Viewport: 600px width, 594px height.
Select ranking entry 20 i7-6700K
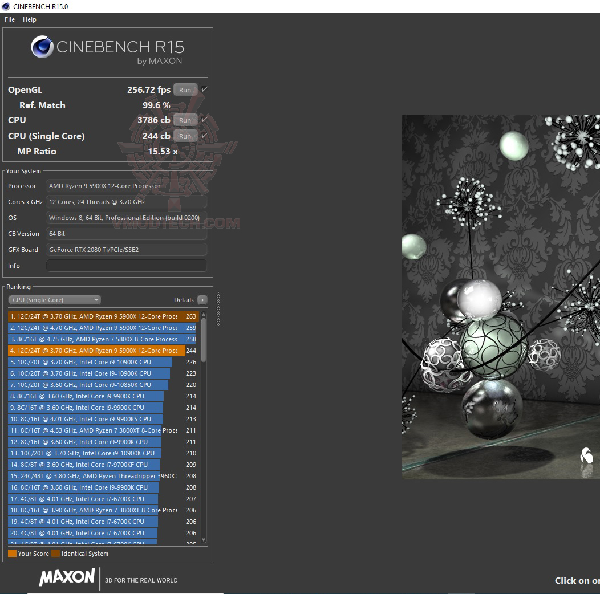pyautogui.click(x=103, y=533)
